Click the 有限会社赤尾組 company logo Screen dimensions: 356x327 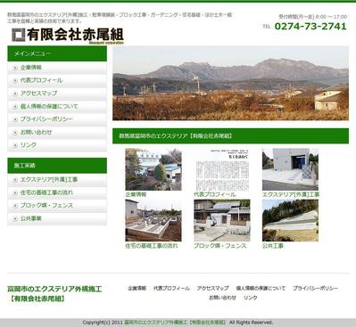(x=68, y=36)
